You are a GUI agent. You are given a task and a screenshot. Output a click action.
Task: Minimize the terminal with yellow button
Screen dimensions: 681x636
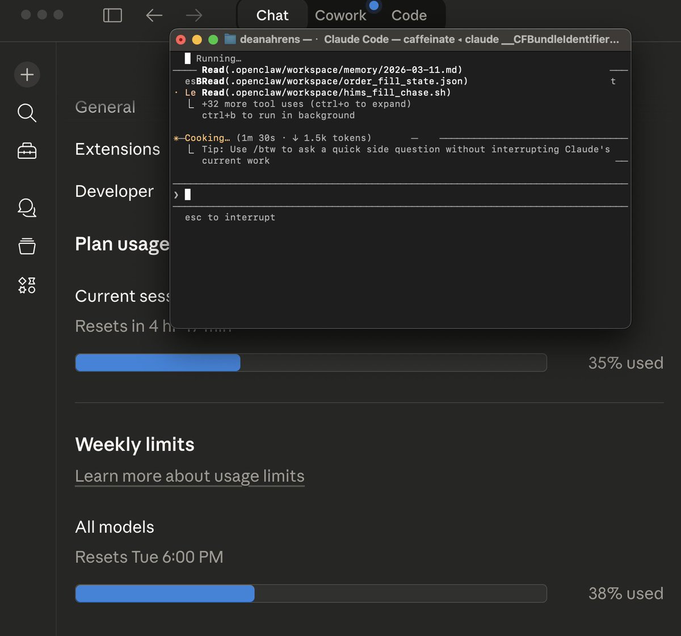197,39
